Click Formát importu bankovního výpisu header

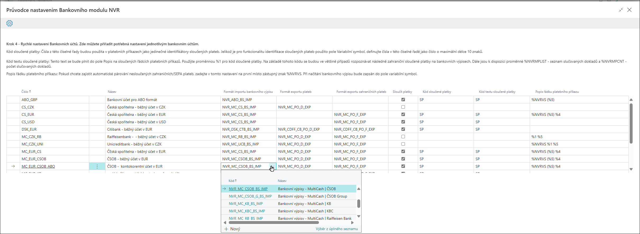(248, 92)
